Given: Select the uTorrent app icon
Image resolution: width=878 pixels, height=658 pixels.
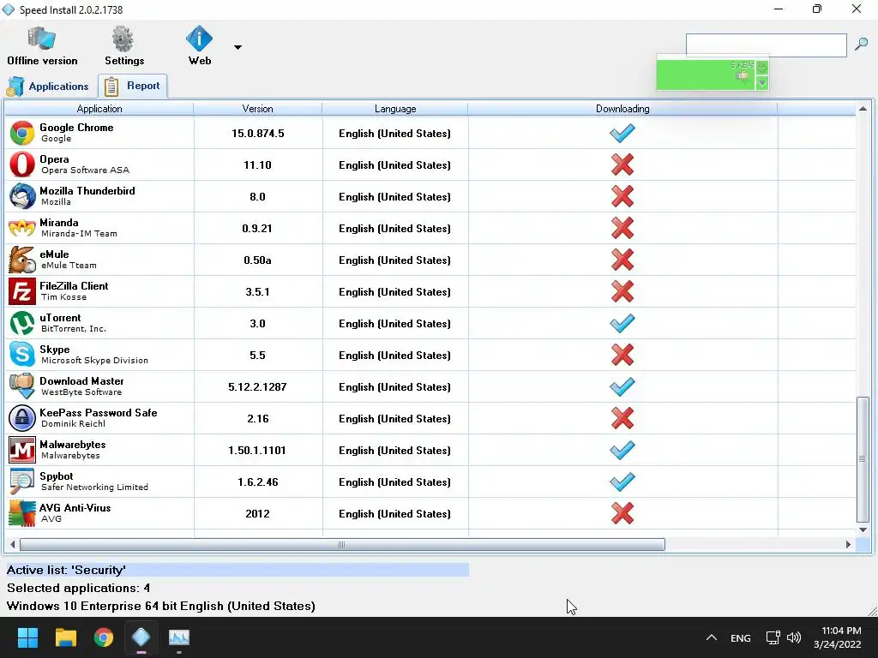Looking at the screenshot, I should [x=21, y=323].
